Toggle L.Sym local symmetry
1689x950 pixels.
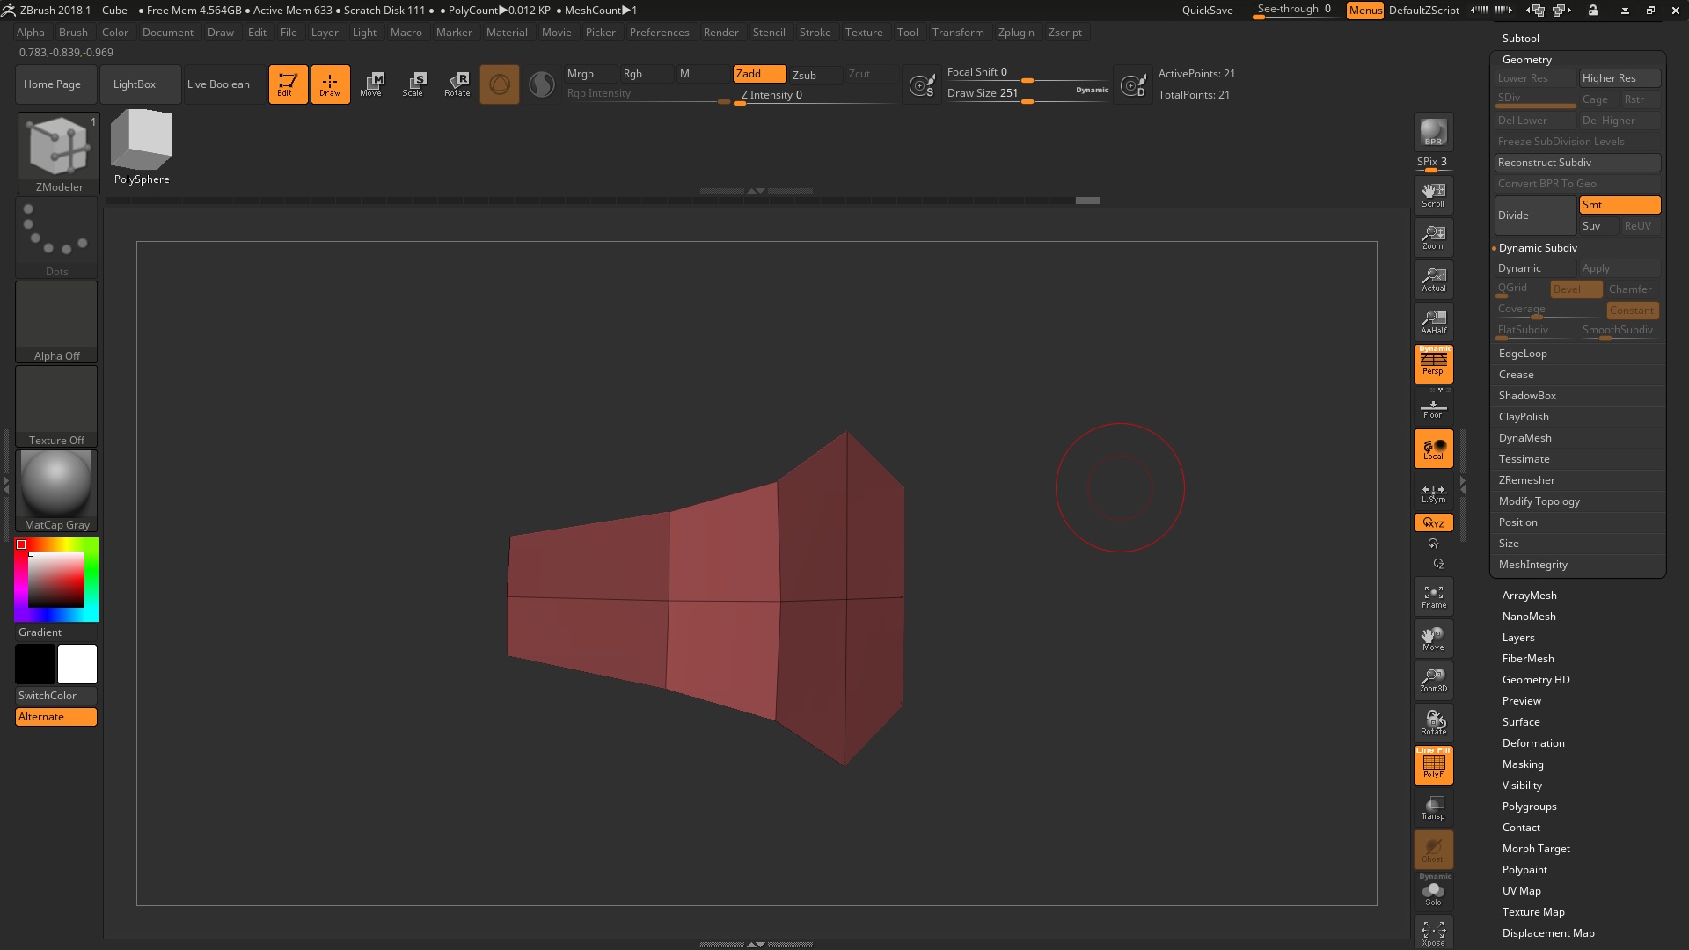(x=1433, y=493)
